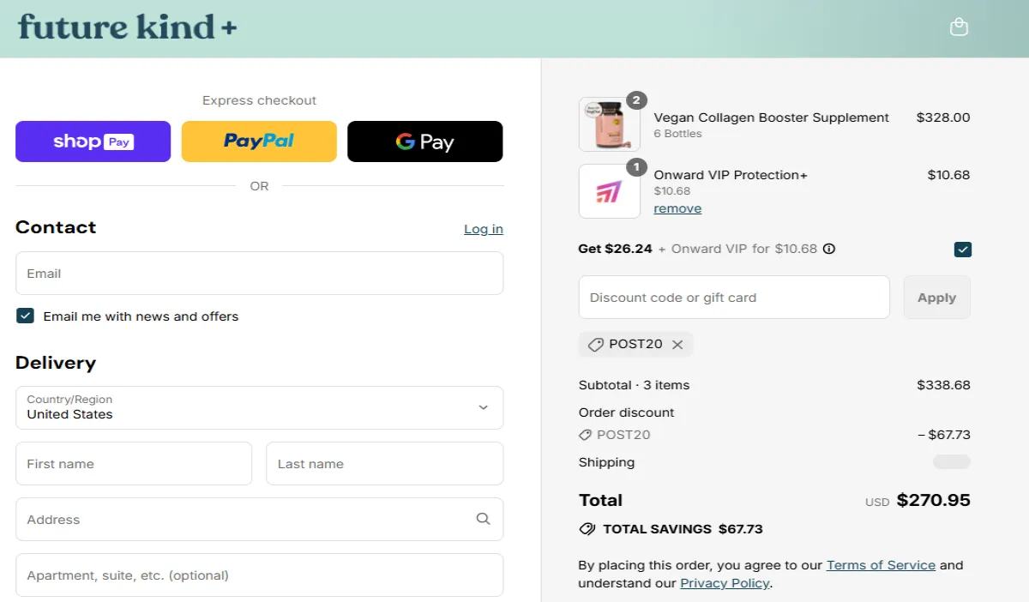Click the info icon beside Onward VIP offer
The height and width of the screenshot is (602, 1029).
(x=828, y=249)
